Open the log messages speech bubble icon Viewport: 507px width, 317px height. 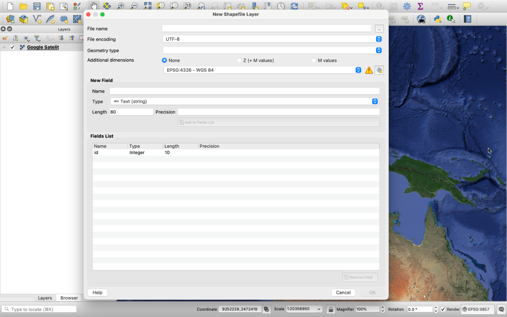click(x=501, y=309)
